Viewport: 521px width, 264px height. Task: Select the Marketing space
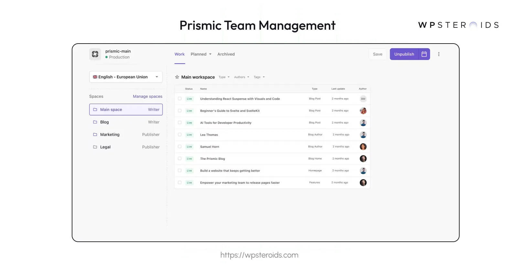tap(126, 135)
